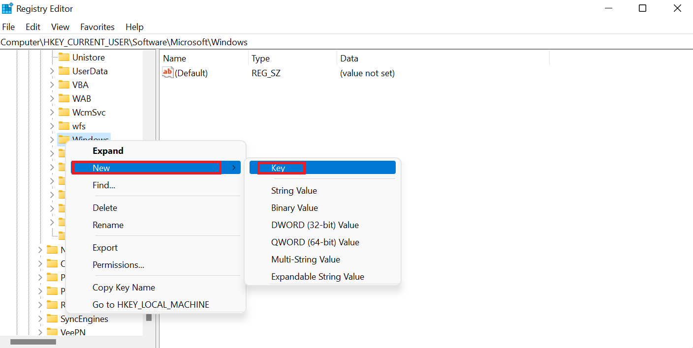Click the Name column header

204,58
